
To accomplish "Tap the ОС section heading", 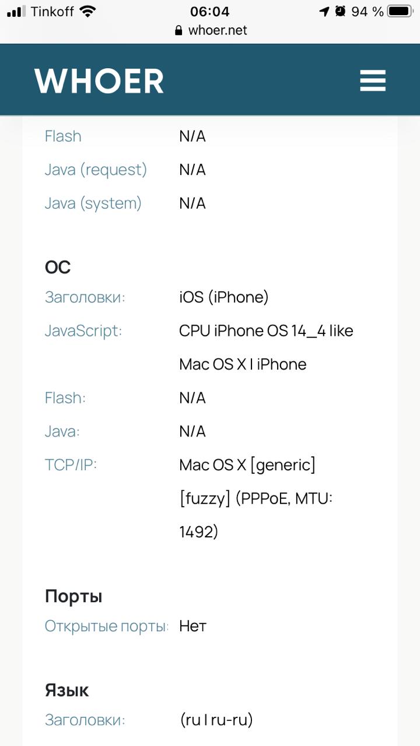I will click(58, 268).
